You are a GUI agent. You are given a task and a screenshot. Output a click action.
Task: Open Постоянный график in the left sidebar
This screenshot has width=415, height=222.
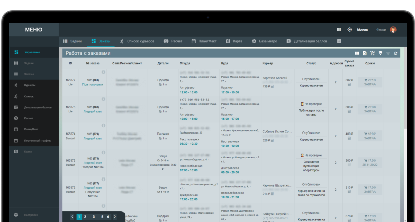34,141
